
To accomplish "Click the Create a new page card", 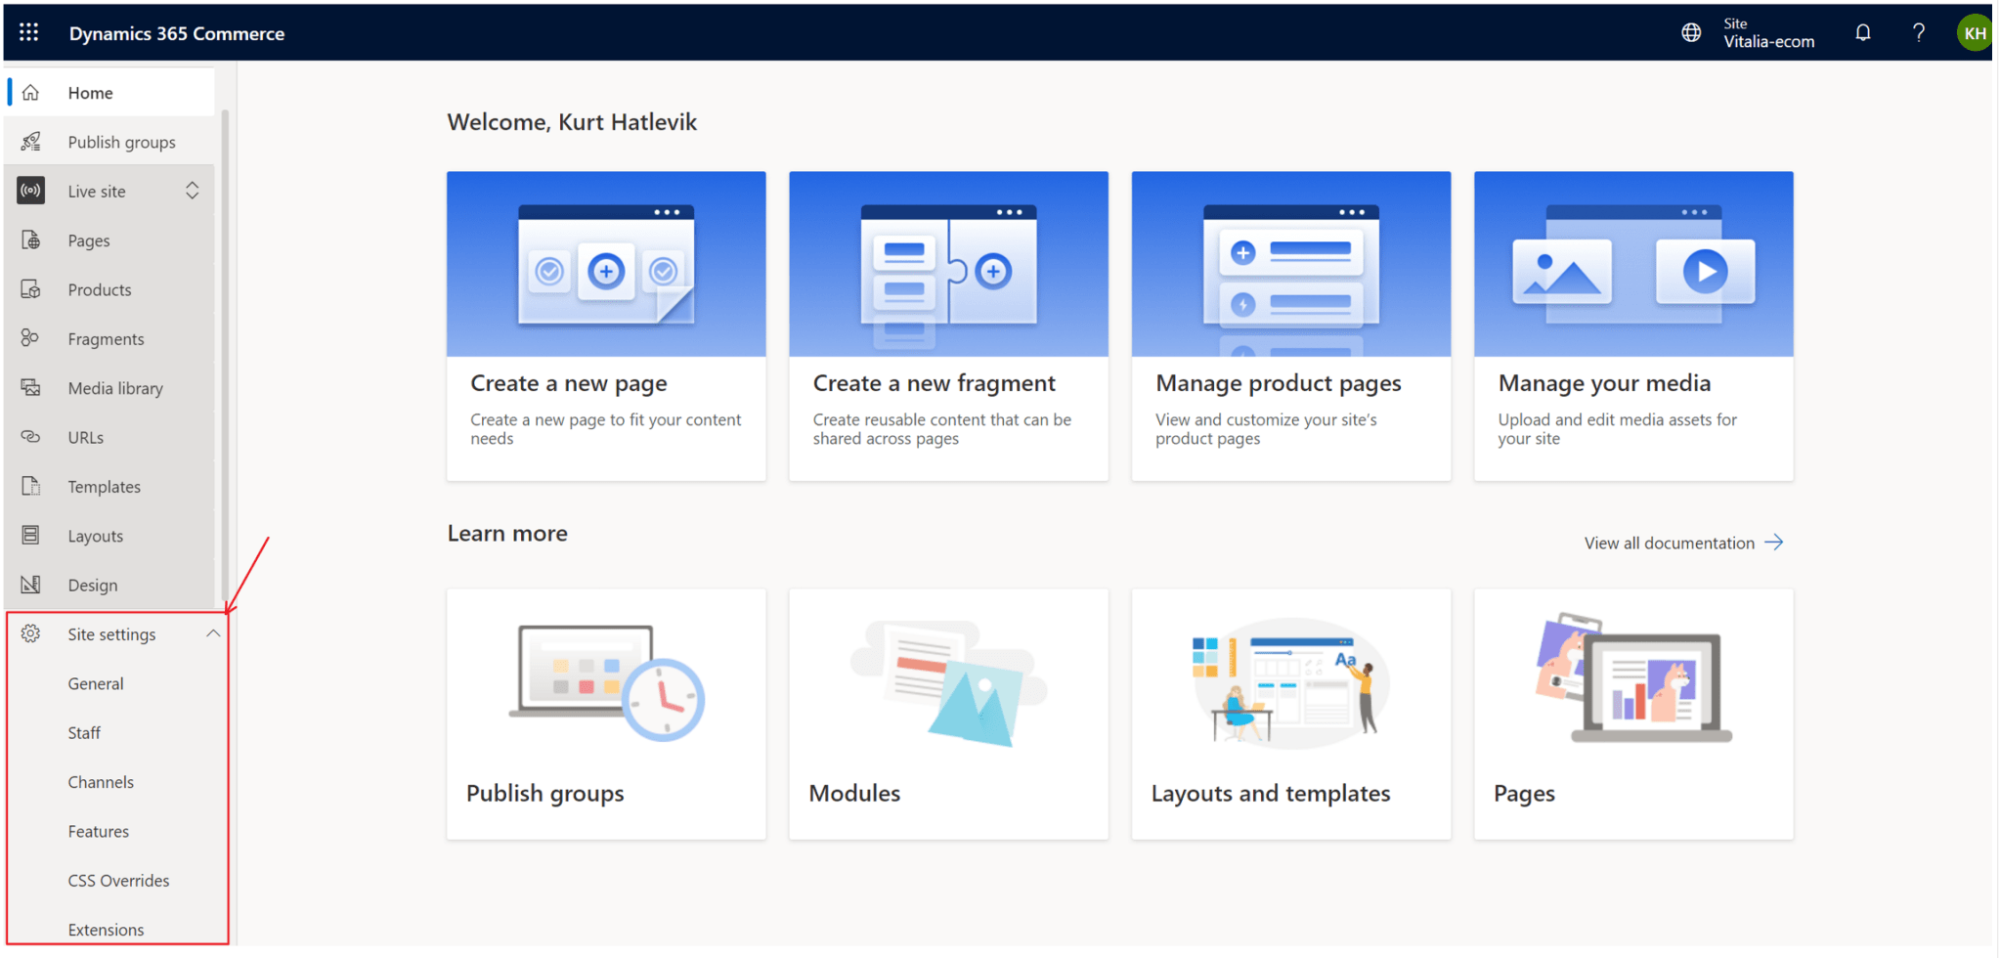I will point(606,326).
